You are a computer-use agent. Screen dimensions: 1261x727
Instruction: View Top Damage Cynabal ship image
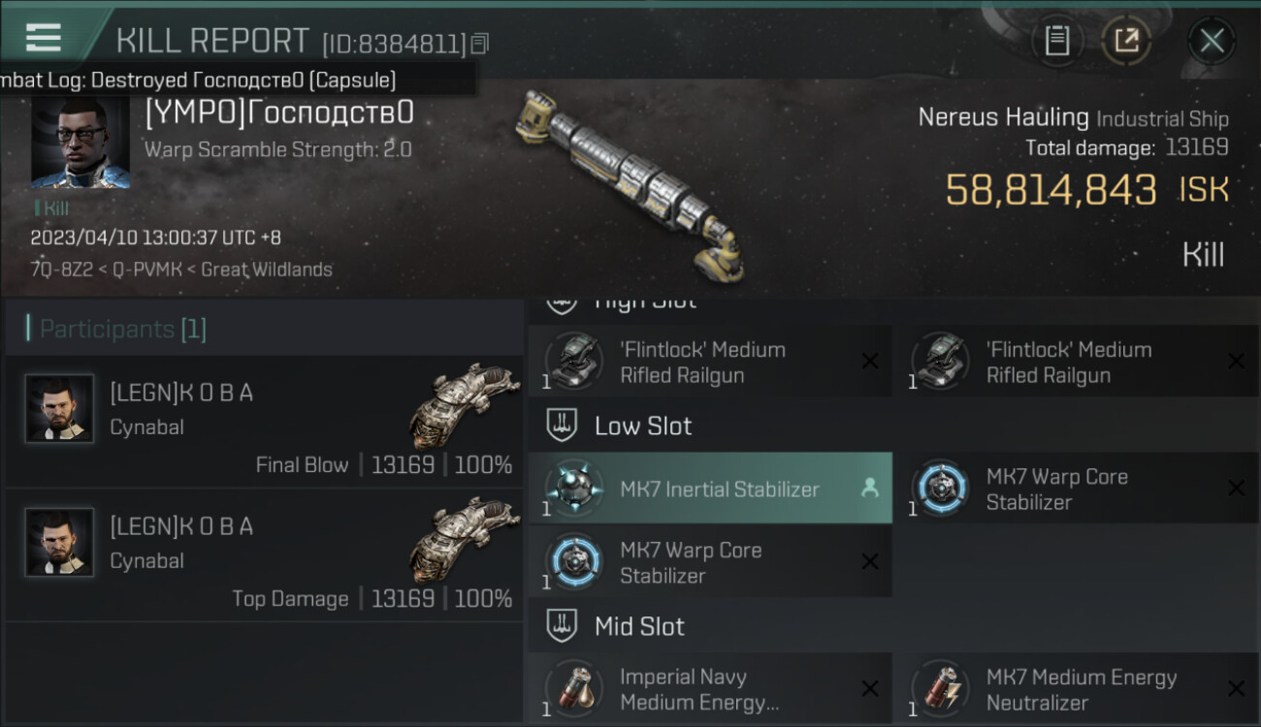(x=464, y=540)
